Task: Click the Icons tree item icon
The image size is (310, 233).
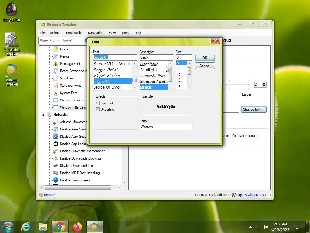Action: pos(56,49)
